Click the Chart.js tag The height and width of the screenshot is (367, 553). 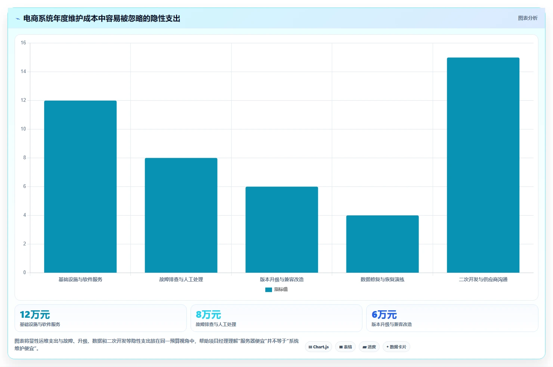[x=318, y=347]
